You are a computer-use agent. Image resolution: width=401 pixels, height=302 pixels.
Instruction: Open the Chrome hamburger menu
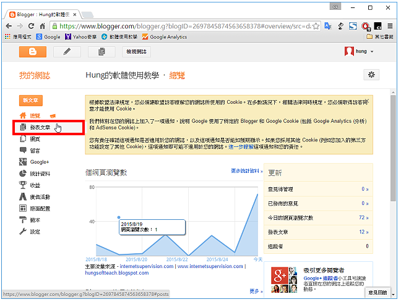[x=390, y=26]
